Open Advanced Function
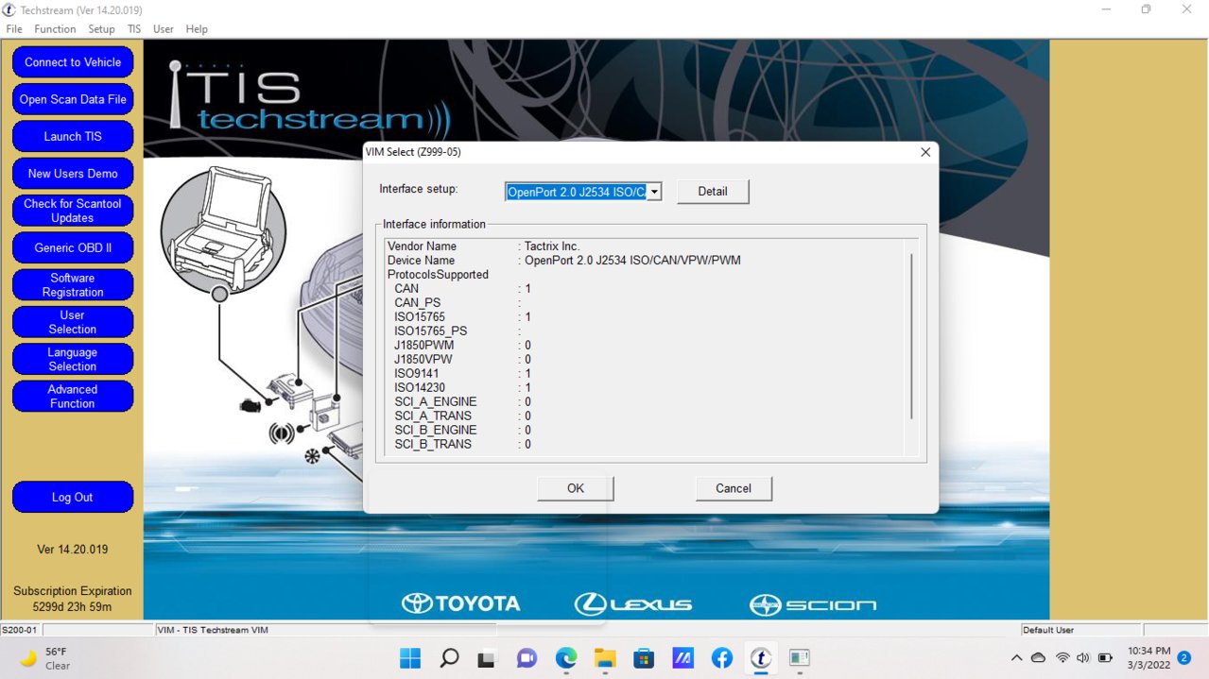This screenshot has width=1209, height=679. click(73, 397)
